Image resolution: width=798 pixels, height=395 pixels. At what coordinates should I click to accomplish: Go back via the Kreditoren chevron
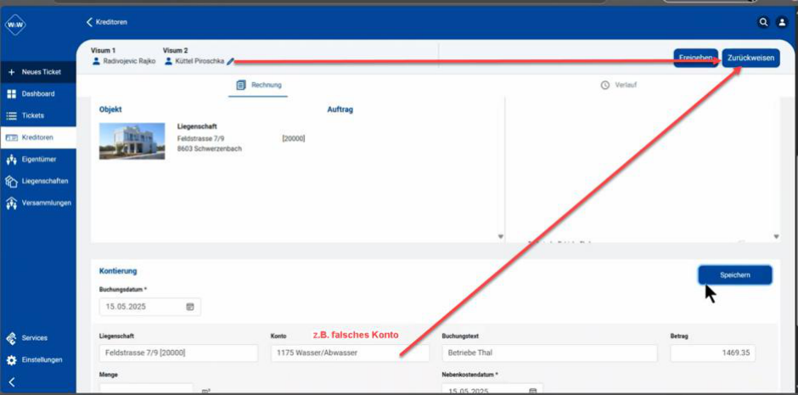tap(90, 22)
